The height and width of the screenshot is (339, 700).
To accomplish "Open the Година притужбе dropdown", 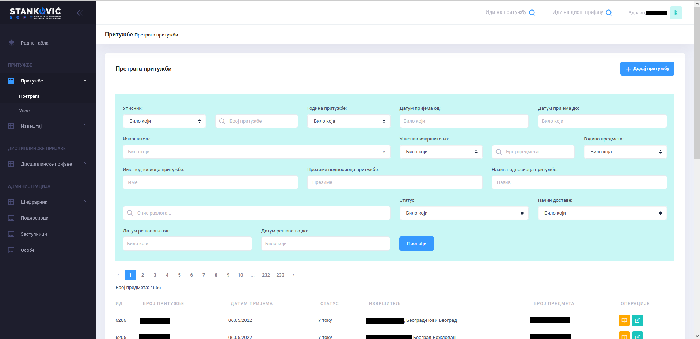I will pos(349,121).
